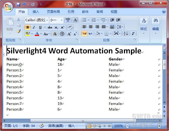Switch to Full Screen Reading view
Viewport: 169px width, 131px height.
click(94, 126)
